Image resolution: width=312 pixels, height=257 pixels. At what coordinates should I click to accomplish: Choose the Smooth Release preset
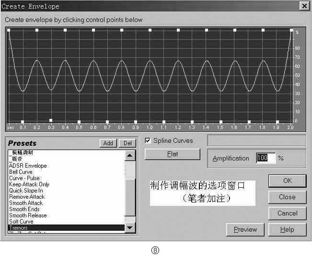[x=28, y=215]
